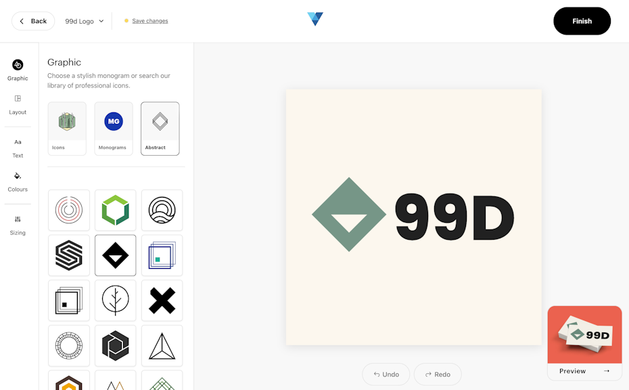Expand the 99d Logo name dropdown
Screen dimensions: 629x390
click(85, 21)
